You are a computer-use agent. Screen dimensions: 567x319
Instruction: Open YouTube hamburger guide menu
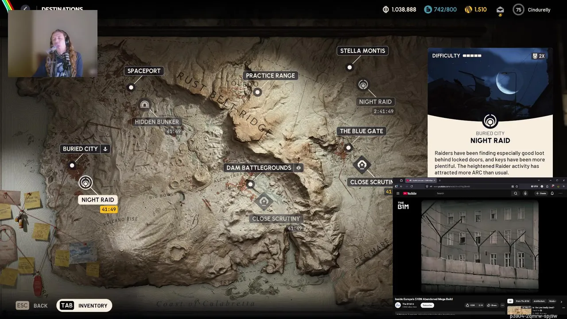point(398,194)
